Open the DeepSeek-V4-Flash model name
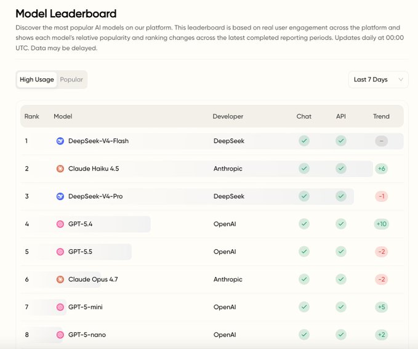This screenshot has width=418, height=349. (x=98, y=141)
